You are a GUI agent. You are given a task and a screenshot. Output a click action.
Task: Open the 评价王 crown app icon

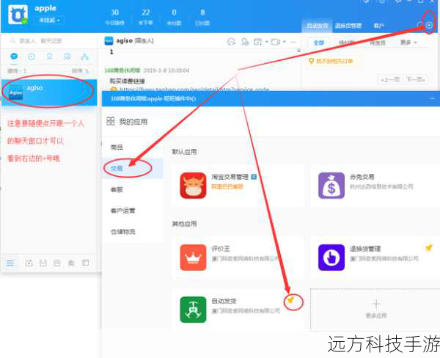pos(193,257)
